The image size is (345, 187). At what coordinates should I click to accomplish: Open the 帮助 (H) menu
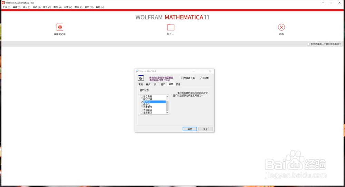(x=100, y=7)
